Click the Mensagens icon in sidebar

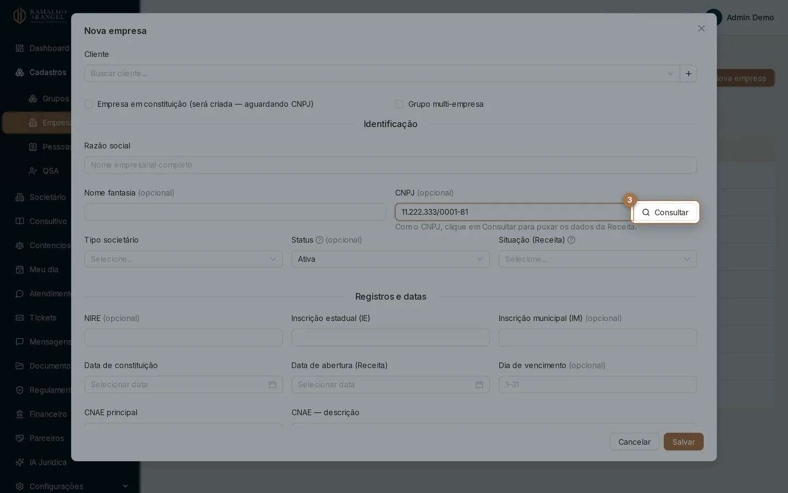point(20,342)
